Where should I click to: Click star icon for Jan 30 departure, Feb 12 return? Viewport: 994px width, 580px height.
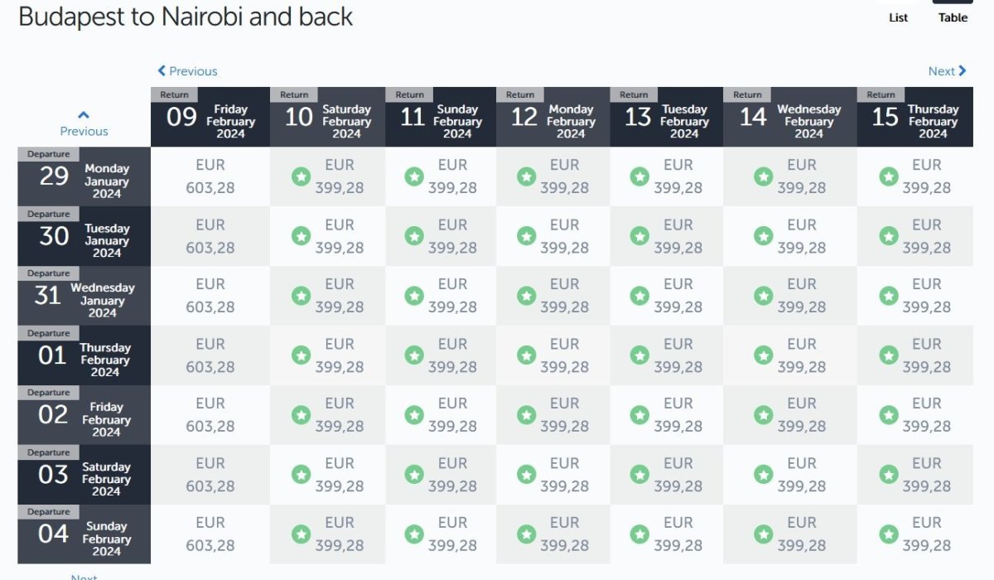coord(526,236)
